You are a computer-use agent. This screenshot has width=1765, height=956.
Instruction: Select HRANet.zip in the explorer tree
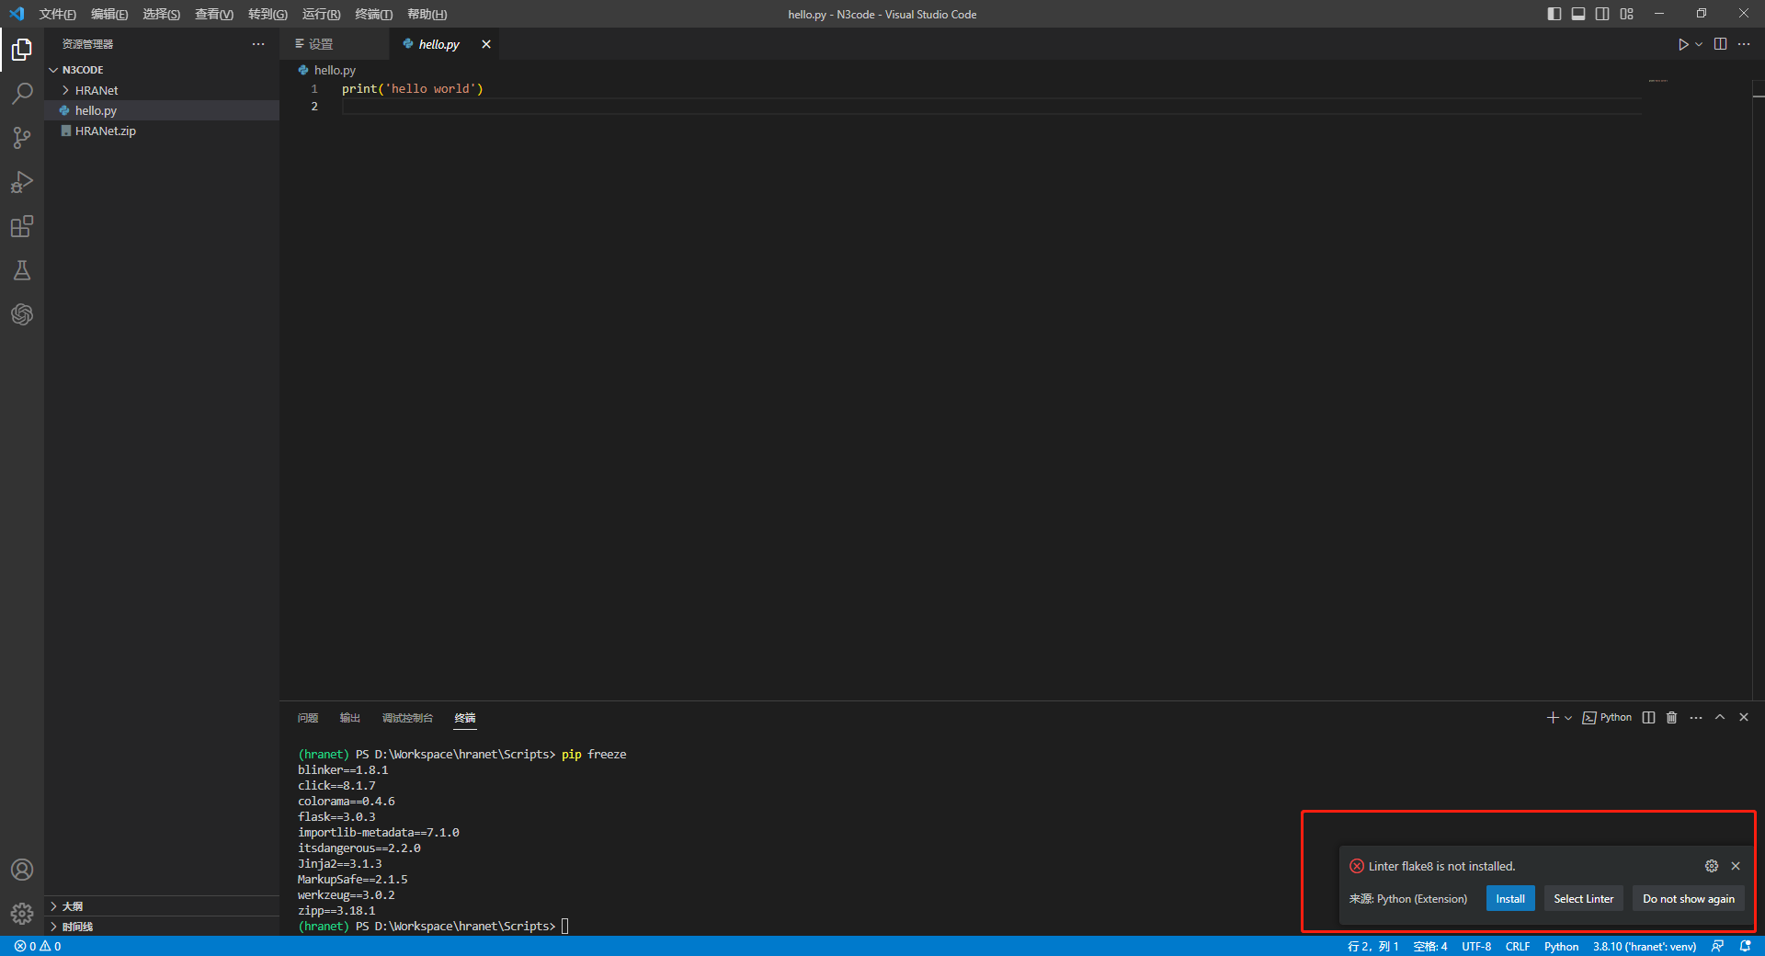[162, 131]
